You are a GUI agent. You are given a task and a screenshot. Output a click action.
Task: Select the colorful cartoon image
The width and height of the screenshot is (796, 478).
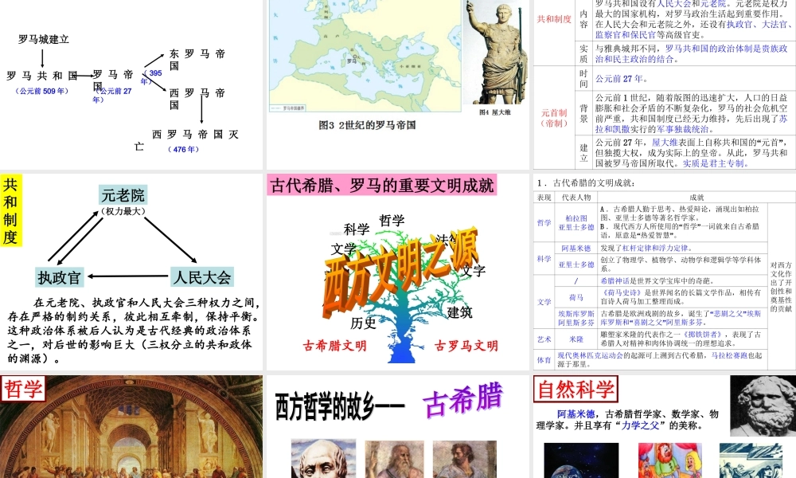[x=670, y=460]
